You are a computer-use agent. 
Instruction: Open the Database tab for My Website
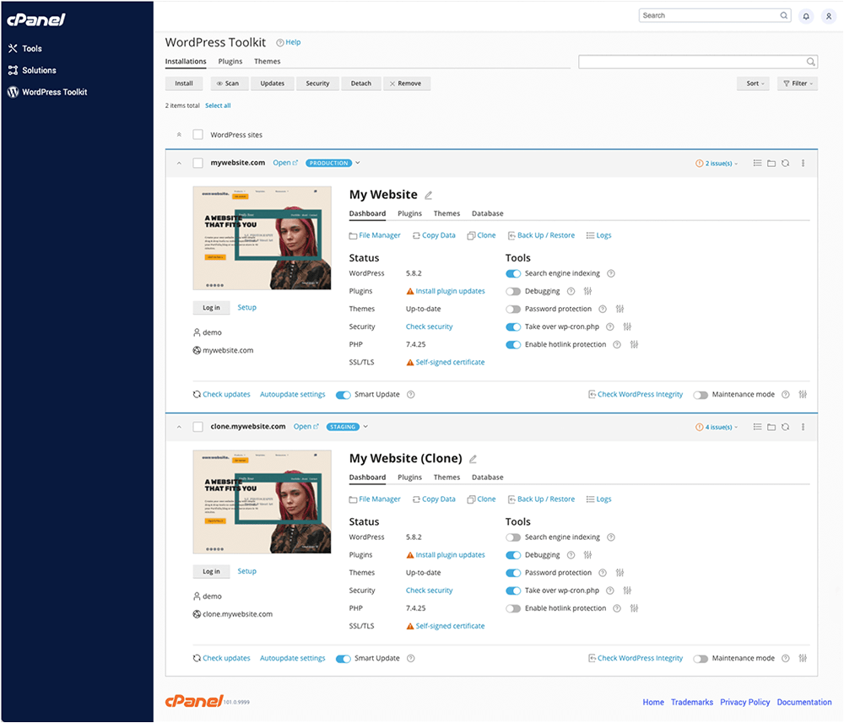(x=487, y=213)
